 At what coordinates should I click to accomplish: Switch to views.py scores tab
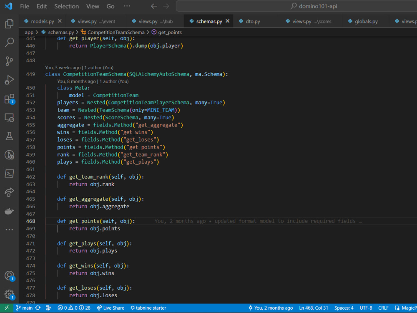(311, 21)
